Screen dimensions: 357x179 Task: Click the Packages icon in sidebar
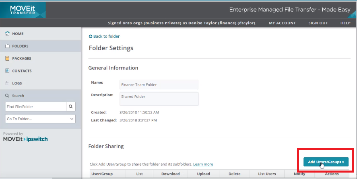[x=7, y=59]
